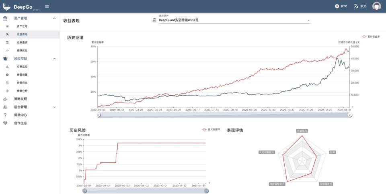The image size is (386, 194).
Task: Click x-axis date 2020-06-03 in 历史风险
Action: point(122,186)
